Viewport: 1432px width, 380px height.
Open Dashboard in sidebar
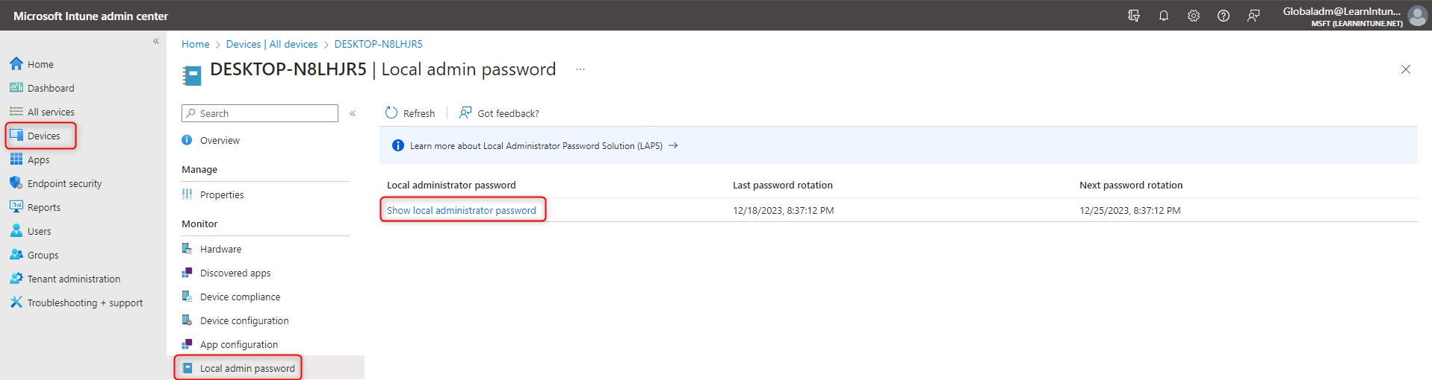(x=51, y=88)
